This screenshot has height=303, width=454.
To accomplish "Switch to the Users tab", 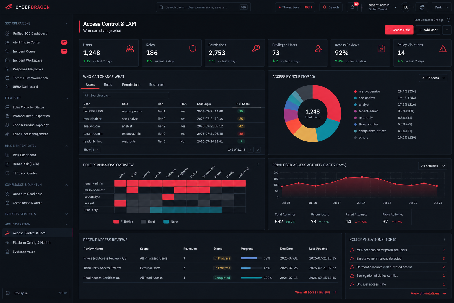I will [90, 85].
